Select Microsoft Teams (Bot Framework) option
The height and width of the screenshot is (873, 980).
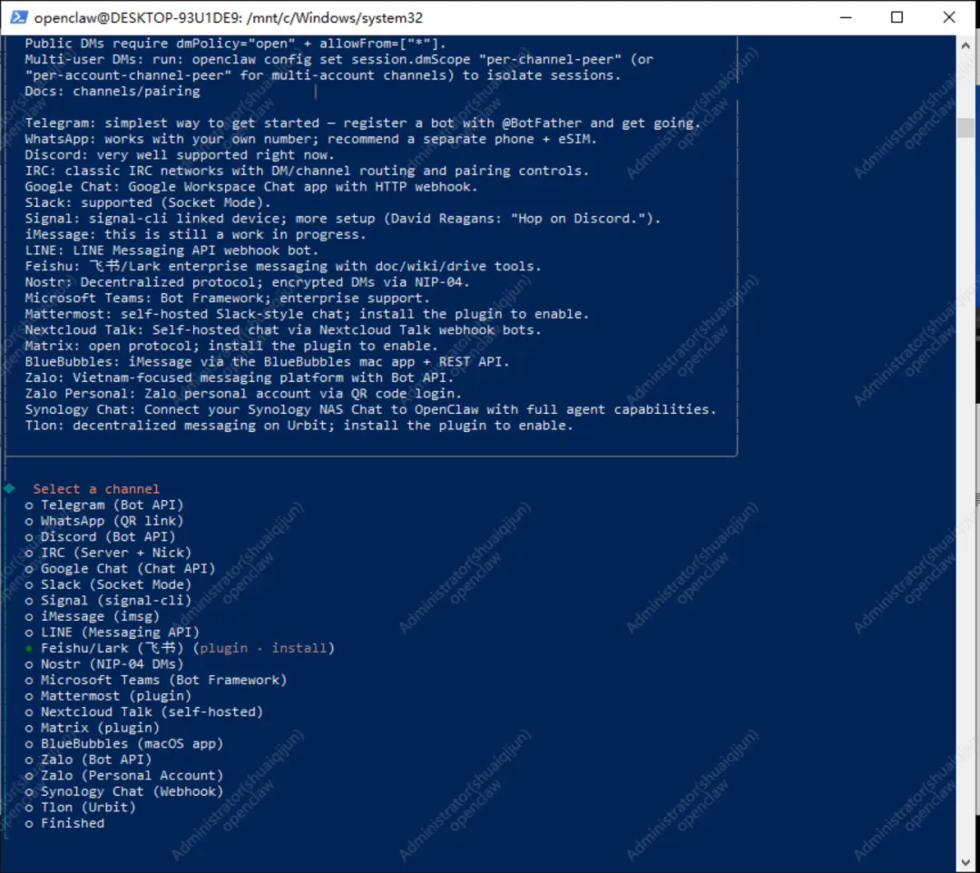(156, 681)
